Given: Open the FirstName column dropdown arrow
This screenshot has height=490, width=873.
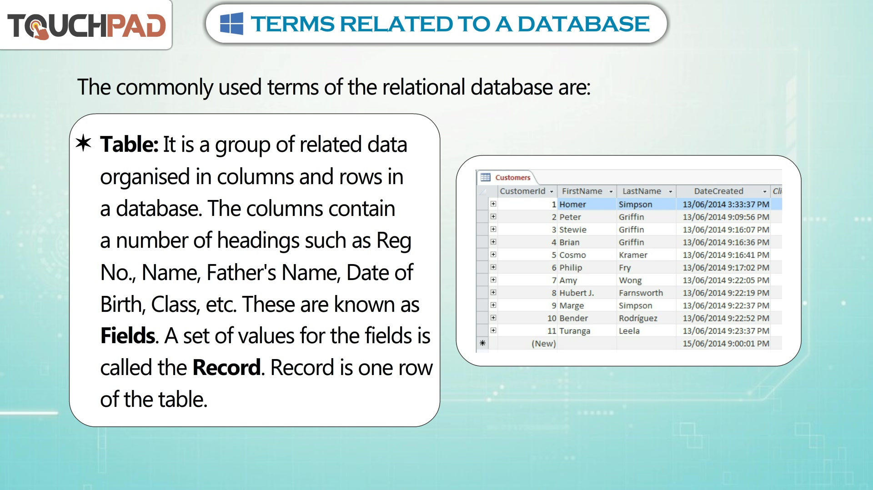Looking at the screenshot, I should [x=611, y=191].
